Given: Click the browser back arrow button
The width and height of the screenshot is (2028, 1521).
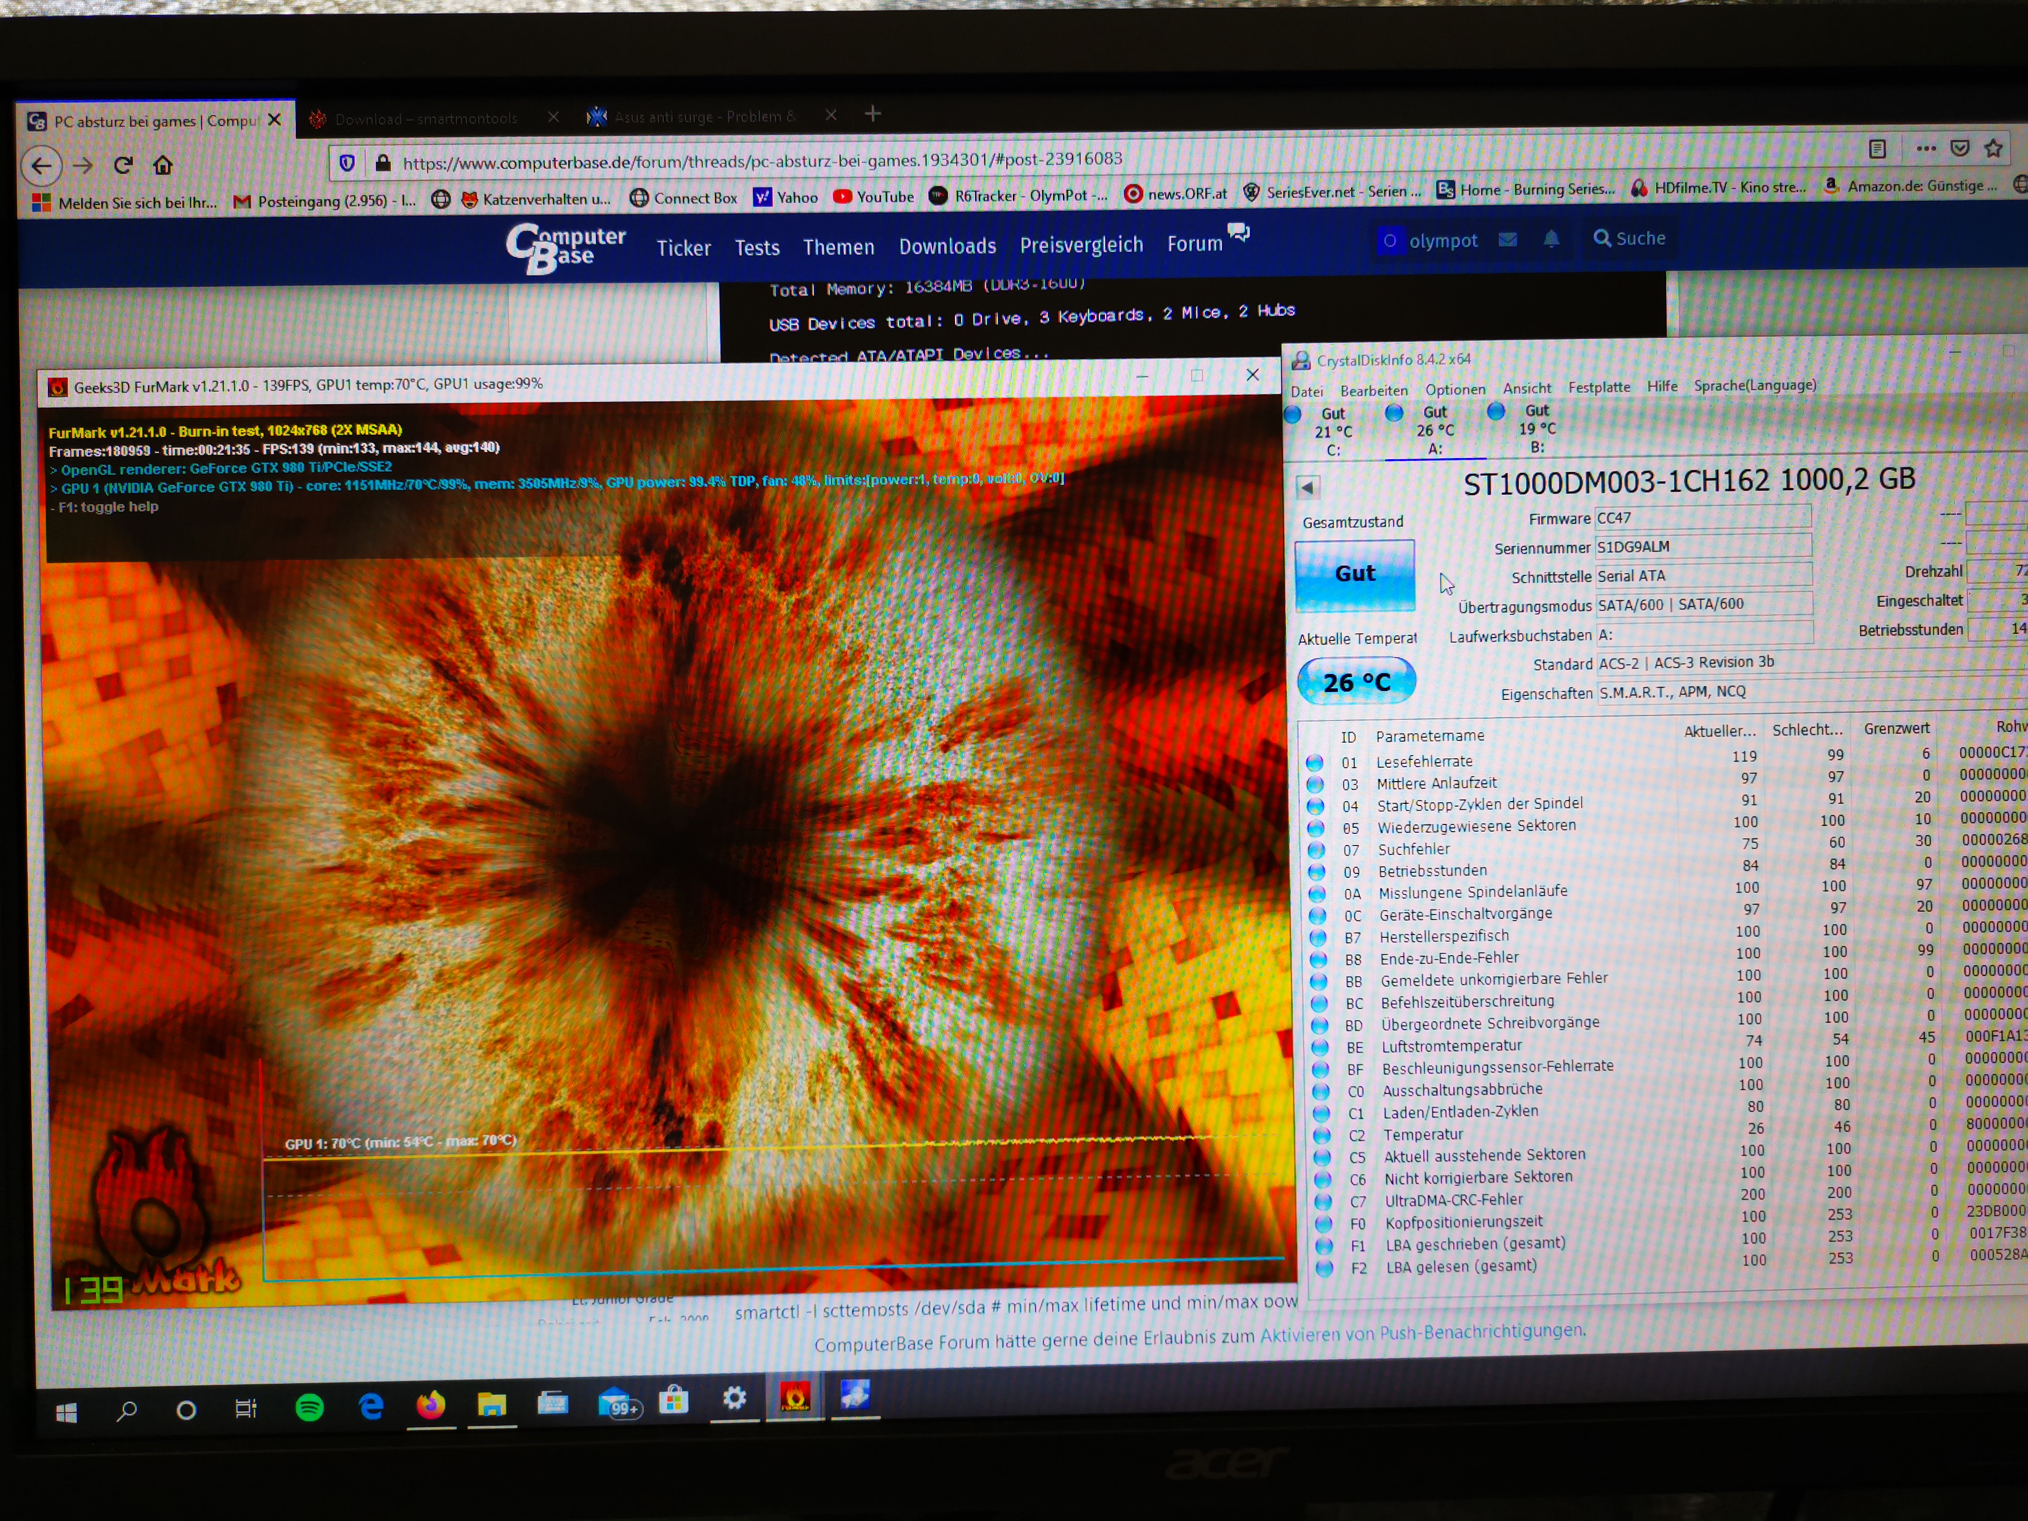Looking at the screenshot, I should pyautogui.click(x=42, y=166).
